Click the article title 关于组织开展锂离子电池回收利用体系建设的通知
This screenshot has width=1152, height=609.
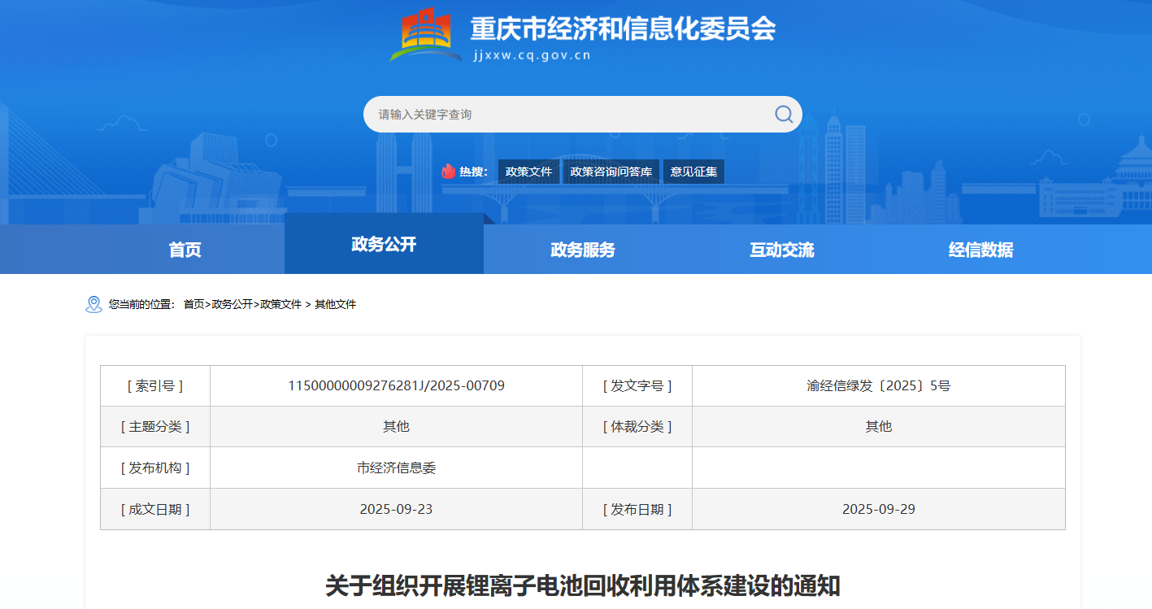click(583, 585)
